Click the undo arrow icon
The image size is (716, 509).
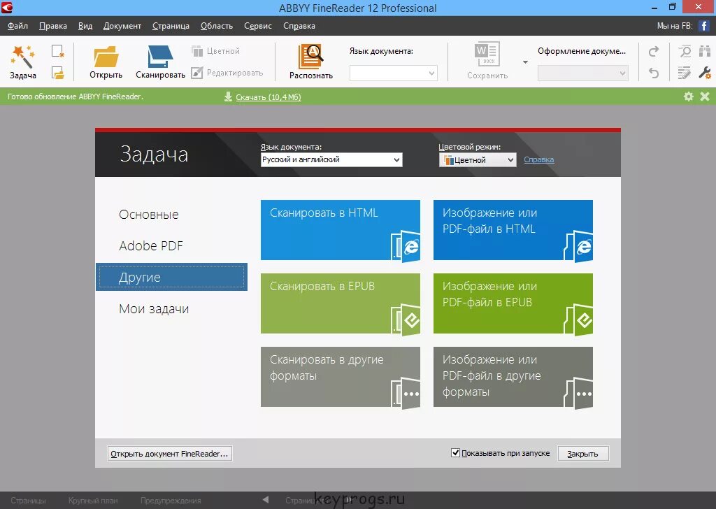click(654, 73)
